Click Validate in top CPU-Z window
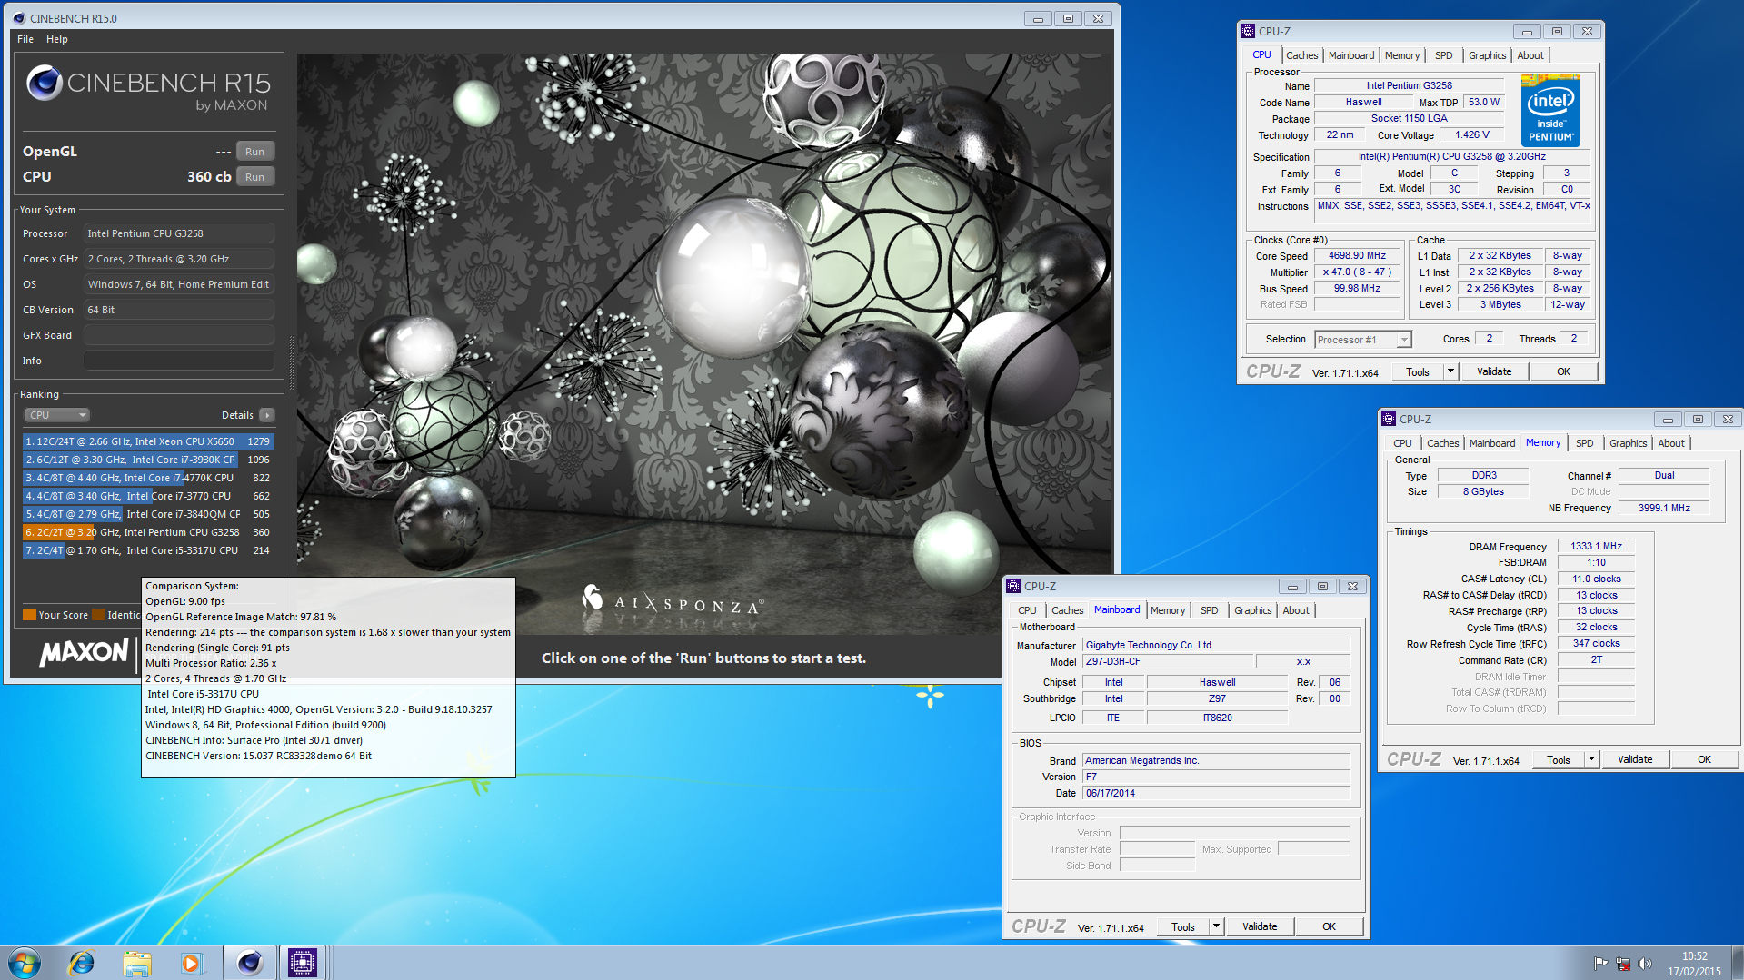This screenshot has width=1744, height=980. point(1494,371)
